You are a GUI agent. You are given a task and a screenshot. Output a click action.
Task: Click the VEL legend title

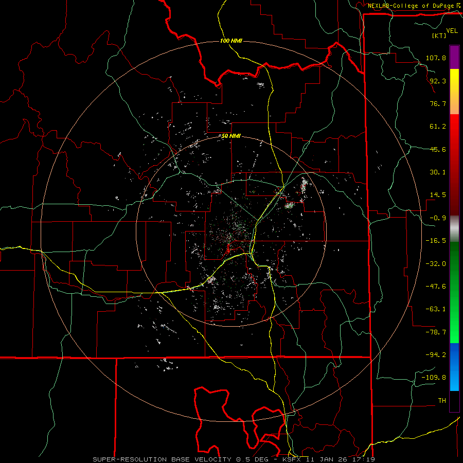coord(452,31)
